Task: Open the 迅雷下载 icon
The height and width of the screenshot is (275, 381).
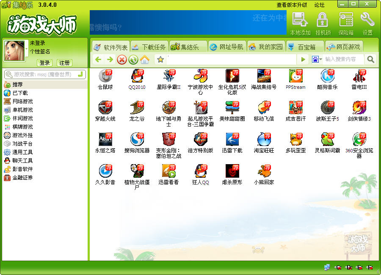Action: click(x=232, y=139)
